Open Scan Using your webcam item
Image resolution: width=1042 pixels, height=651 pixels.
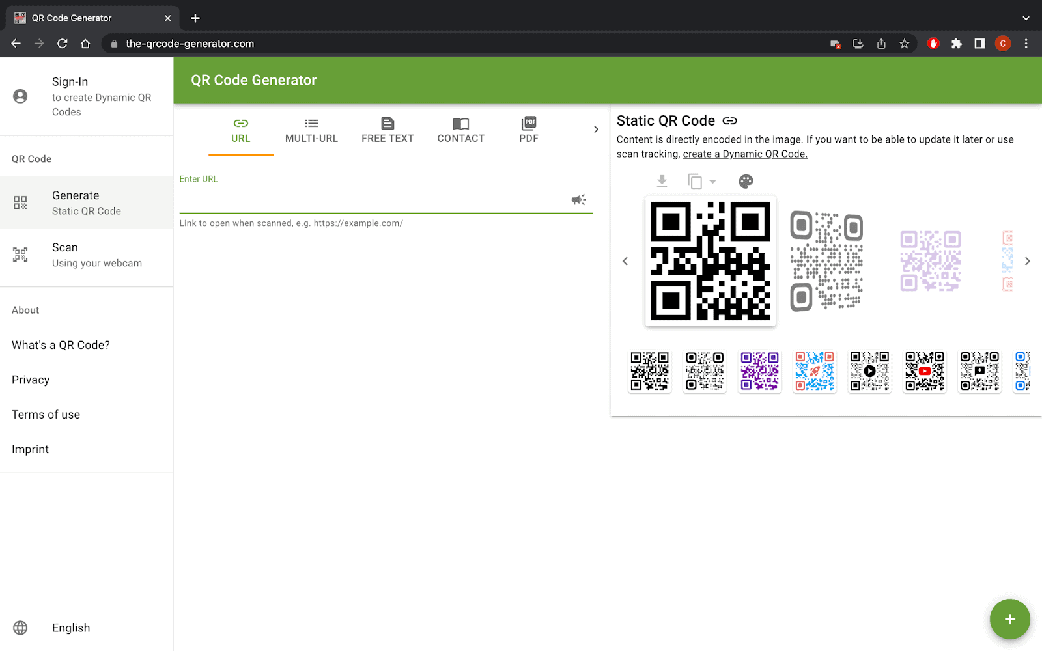coord(87,255)
